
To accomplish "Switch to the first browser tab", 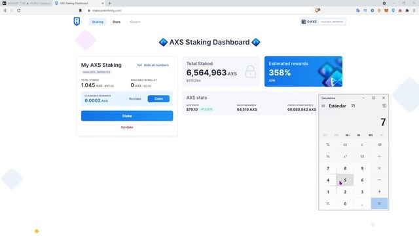I will coord(27,3).
